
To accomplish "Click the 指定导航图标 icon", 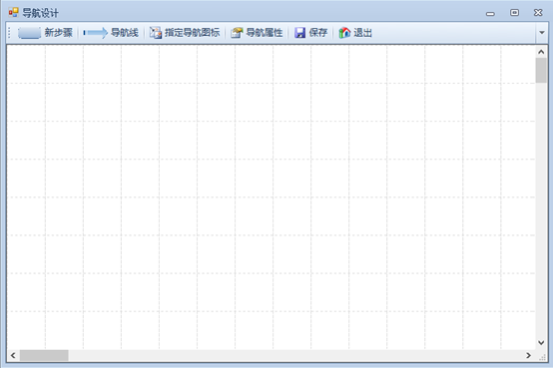I will click(x=155, y=33).
